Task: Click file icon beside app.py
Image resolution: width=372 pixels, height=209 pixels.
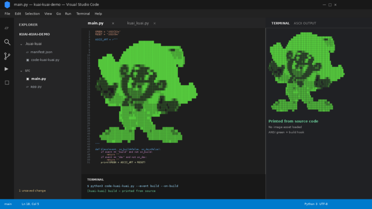Action: pyautogui.click(x=27, y=87)
